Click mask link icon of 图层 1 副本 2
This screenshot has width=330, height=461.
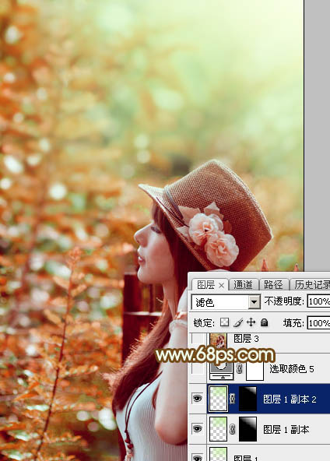(x=233, y=399)
